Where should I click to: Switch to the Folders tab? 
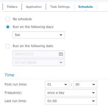coord(12,7)
